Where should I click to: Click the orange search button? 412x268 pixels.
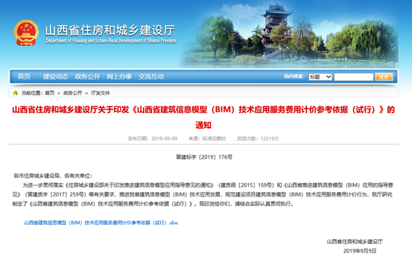tap(384, 77)
